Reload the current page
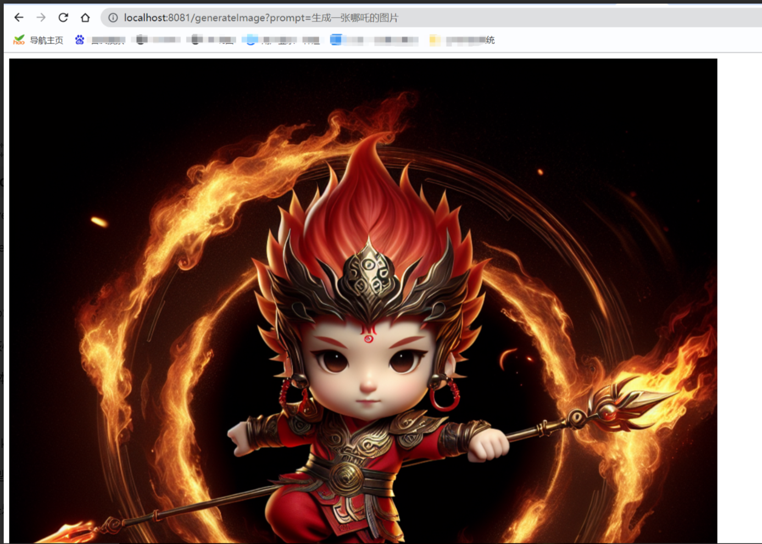 pyautogui.click(x=63, y=18)
